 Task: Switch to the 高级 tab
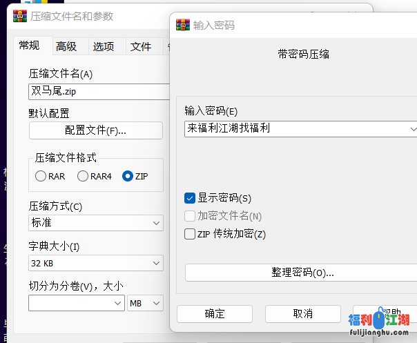coord(66,46)
